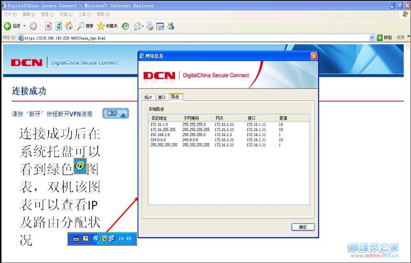Viewport: 411px width, 263px height.
Task: Click the IE Back button
Action: click(x=12, y=26)
